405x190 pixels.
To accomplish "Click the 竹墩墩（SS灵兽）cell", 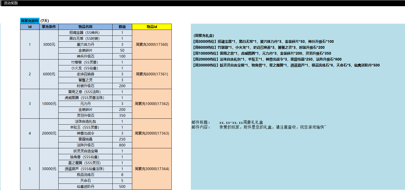I will point(85,62).
